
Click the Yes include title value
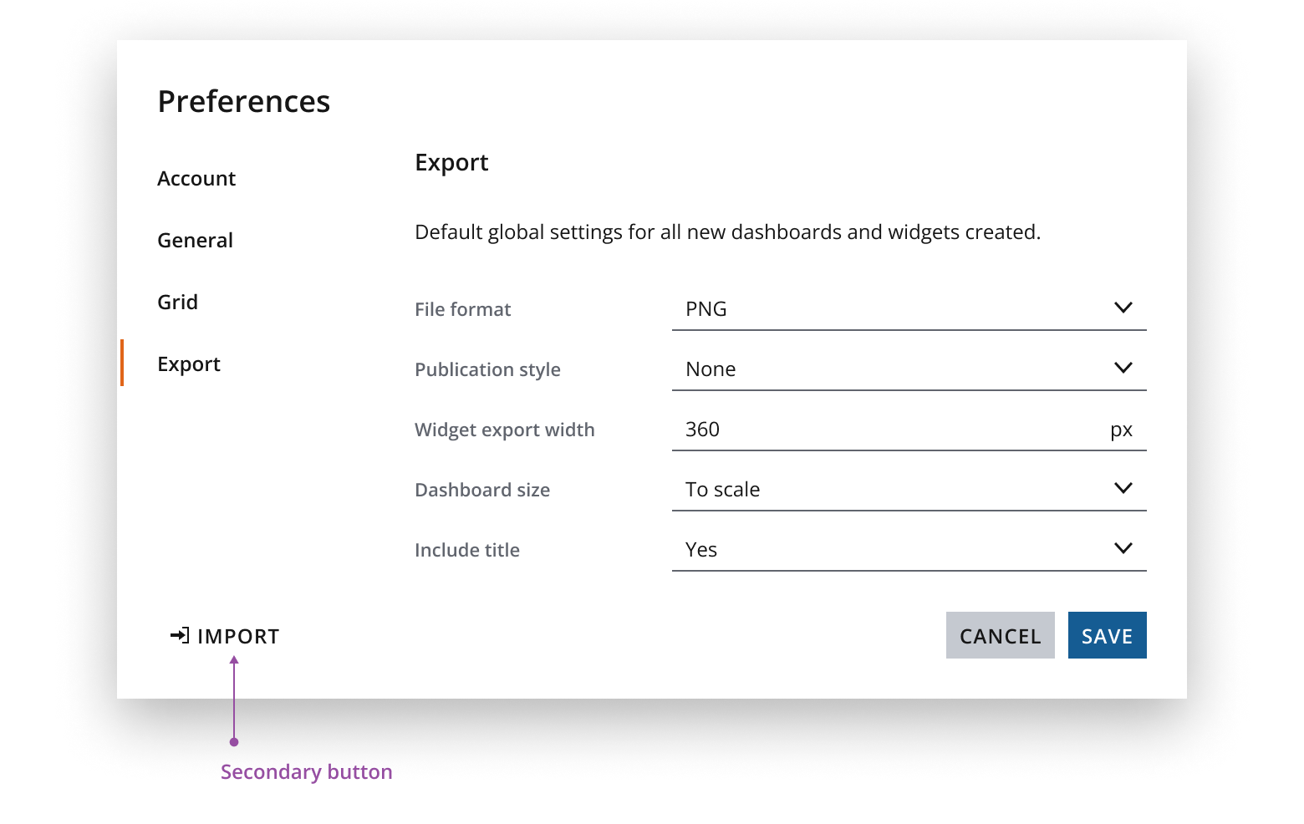tap(701, 550)
